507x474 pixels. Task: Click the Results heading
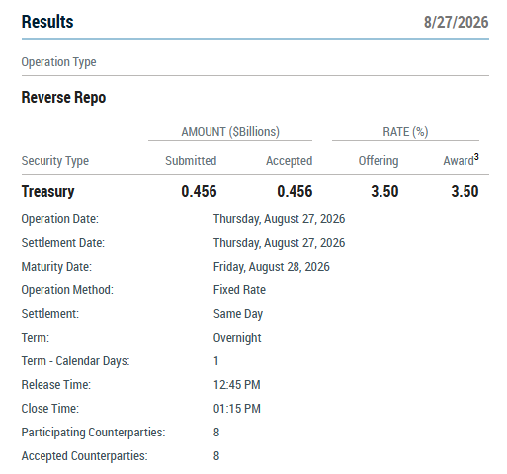pyautogui.click(x=47, y=22)
